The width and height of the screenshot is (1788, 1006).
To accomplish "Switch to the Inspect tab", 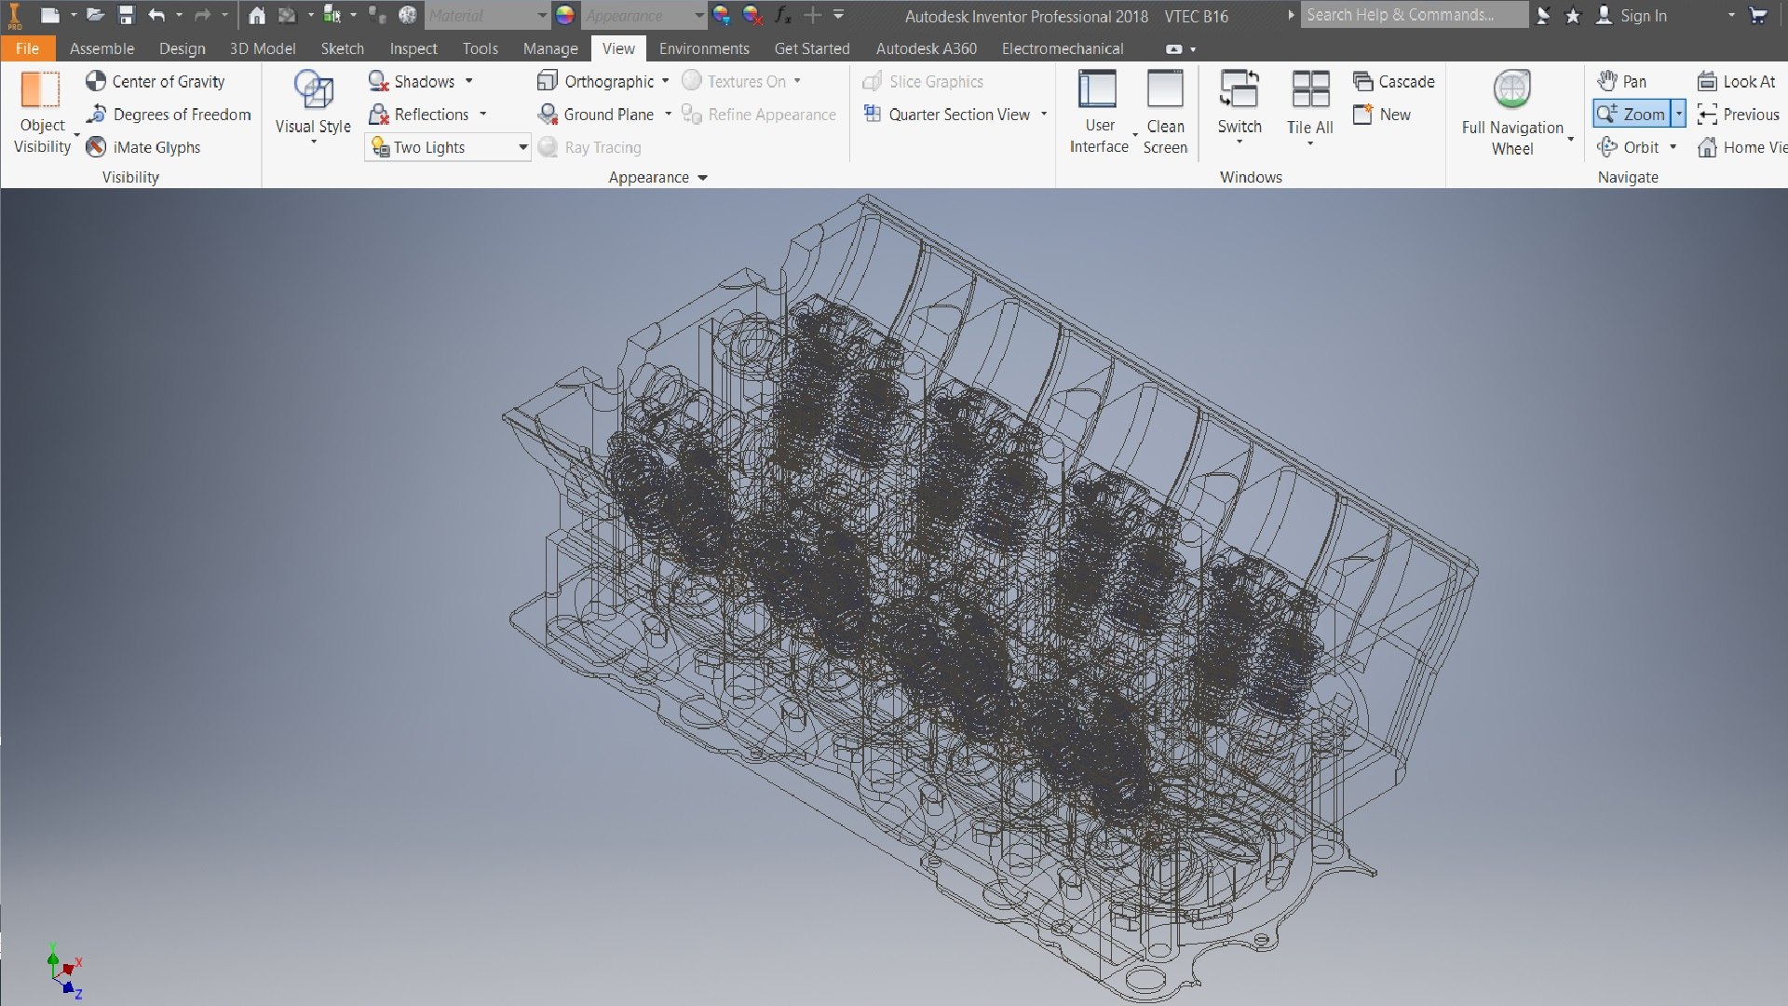I will (413, 48).
